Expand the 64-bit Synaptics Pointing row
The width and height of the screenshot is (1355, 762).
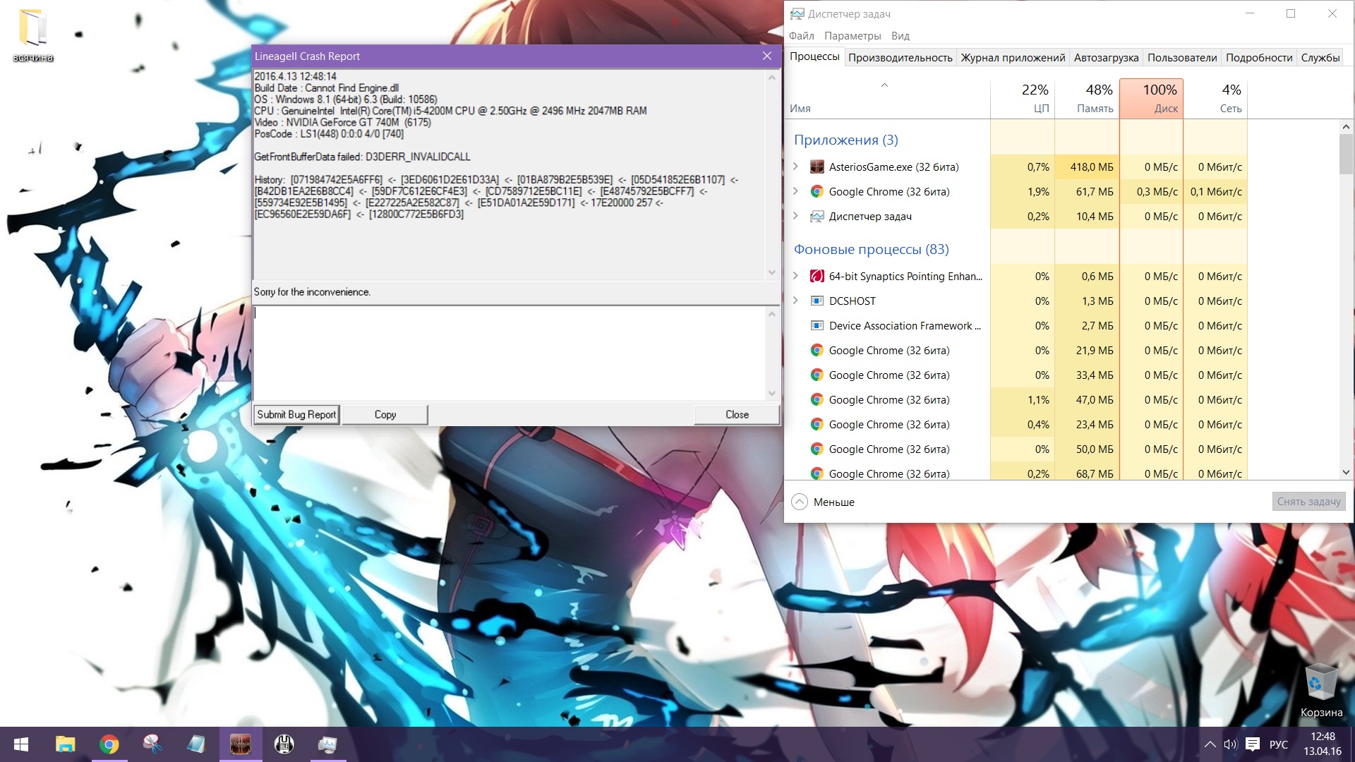pyautogui.click(x=796, y=277)
